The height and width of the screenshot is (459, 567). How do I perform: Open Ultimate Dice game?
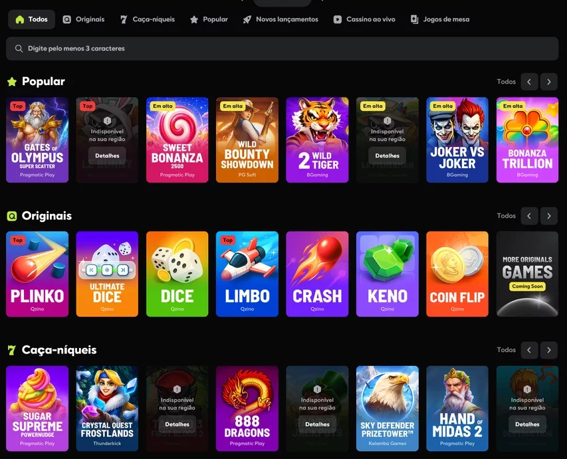(x=107, y=274)
